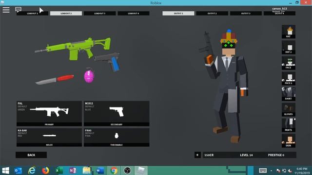Select the Roblox taskbar icon
This screenshot has height=175, width=312.
coord(141,171)
